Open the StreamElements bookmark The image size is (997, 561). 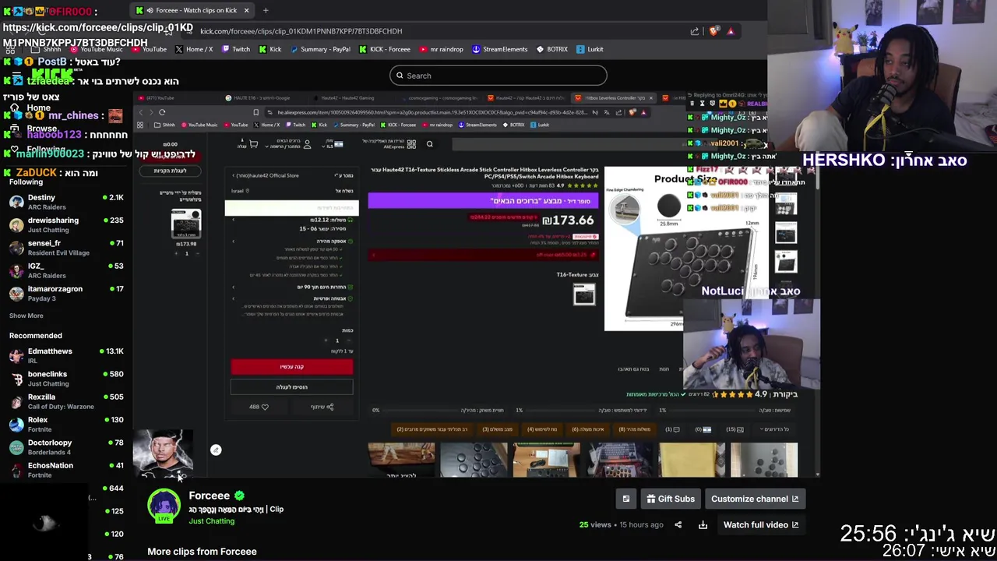[499, 49]
